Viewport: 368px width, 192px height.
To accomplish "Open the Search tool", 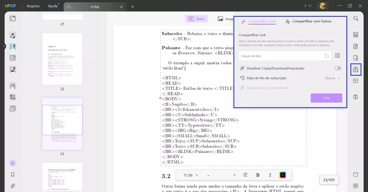I will 355,18.
